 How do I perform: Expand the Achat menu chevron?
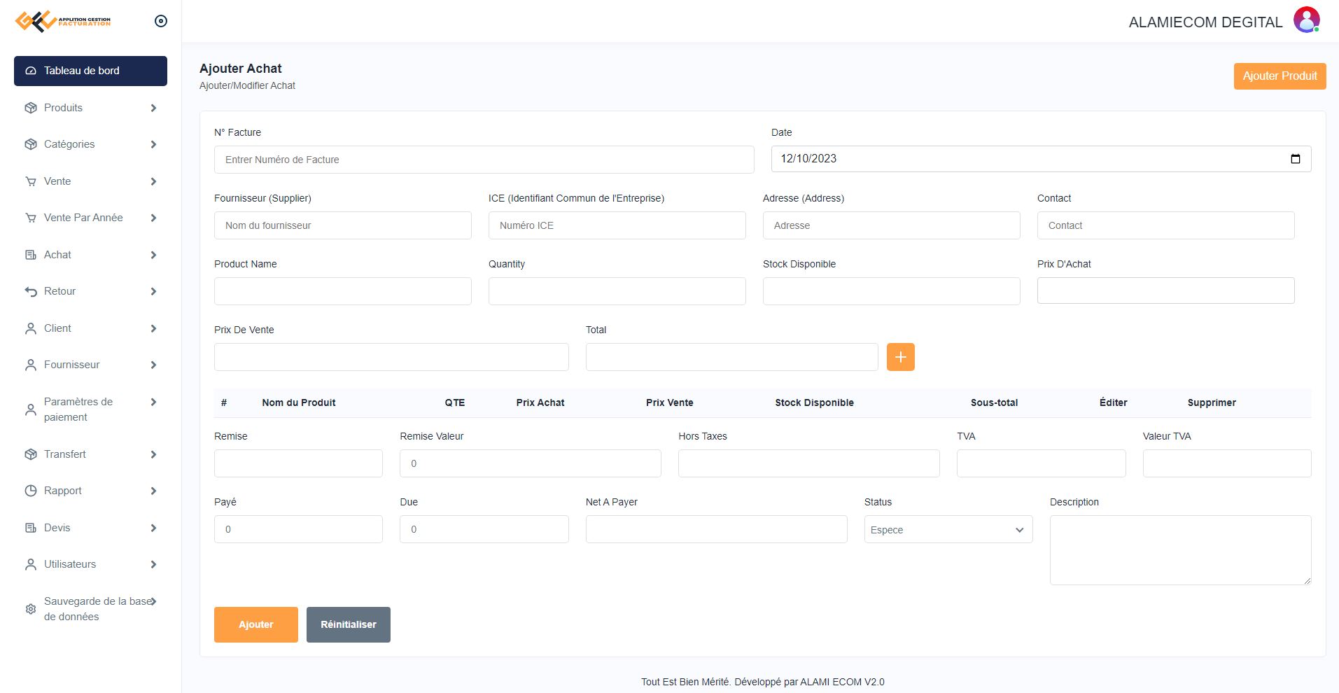[153, 255]
